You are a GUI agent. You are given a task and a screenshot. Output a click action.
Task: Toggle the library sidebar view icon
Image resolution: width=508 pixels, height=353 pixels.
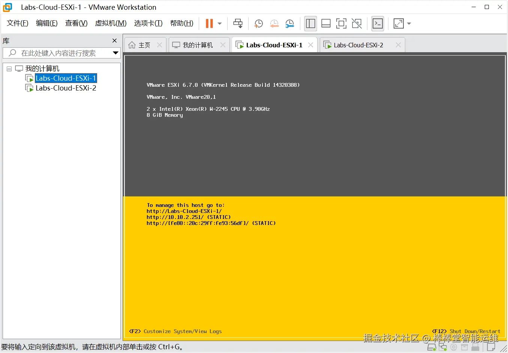(x=310, y=23)
